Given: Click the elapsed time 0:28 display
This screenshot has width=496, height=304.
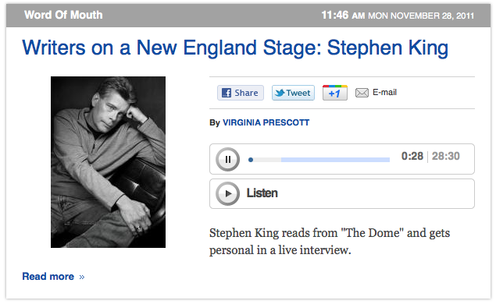Looking at the screenshot, I should pyautogui.click(x=412, y=156).
